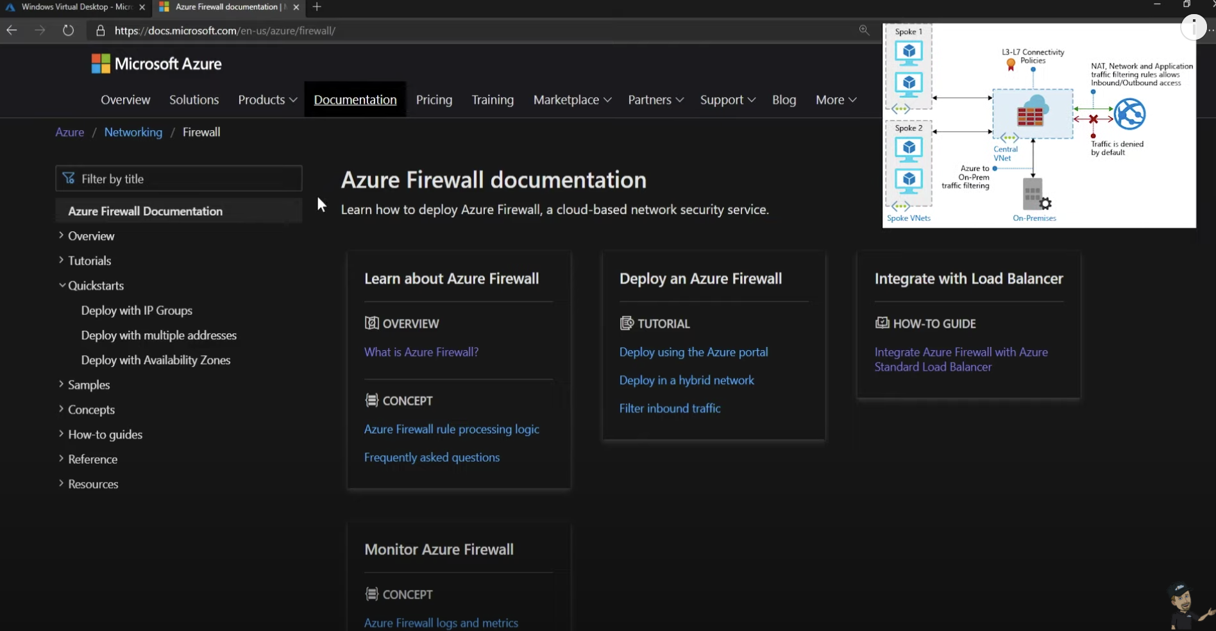1216x631 pixels.
Task: Click the browser forward arrow
Action: (40, 30)
